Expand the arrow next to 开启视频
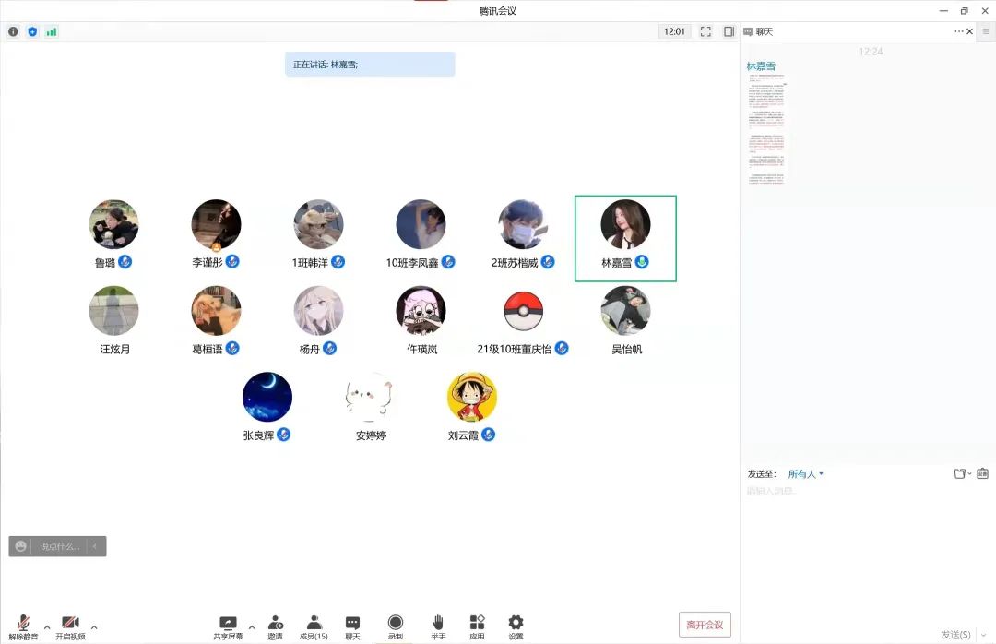The height and width of the screenshot is (644, 996). [x=94, y=626]
